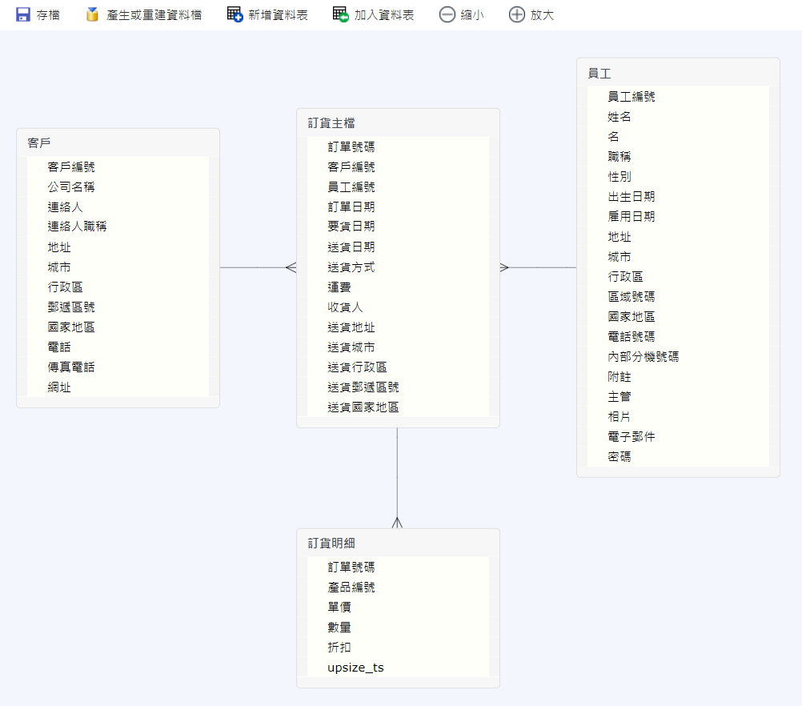Click the 送貨國家地區 field row

(398, 407)
